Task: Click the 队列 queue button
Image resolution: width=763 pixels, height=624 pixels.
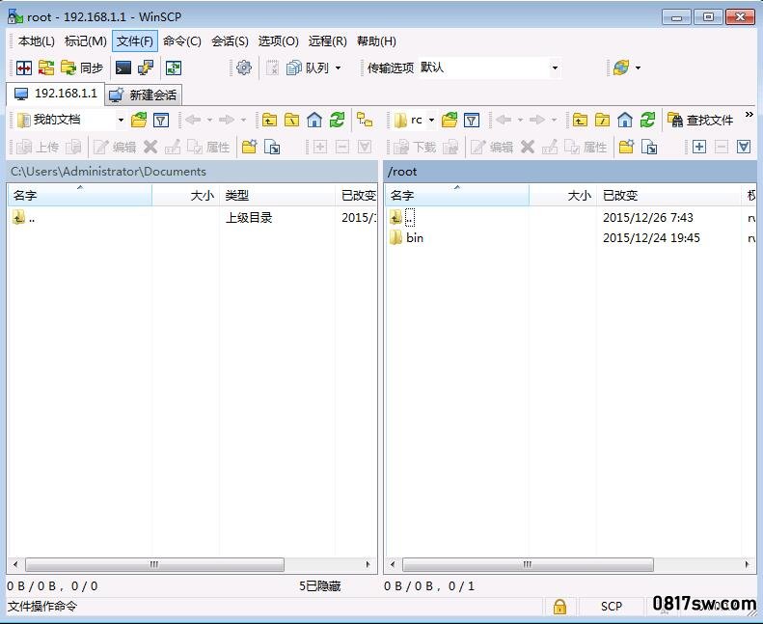Action: [x=308, y=68]
